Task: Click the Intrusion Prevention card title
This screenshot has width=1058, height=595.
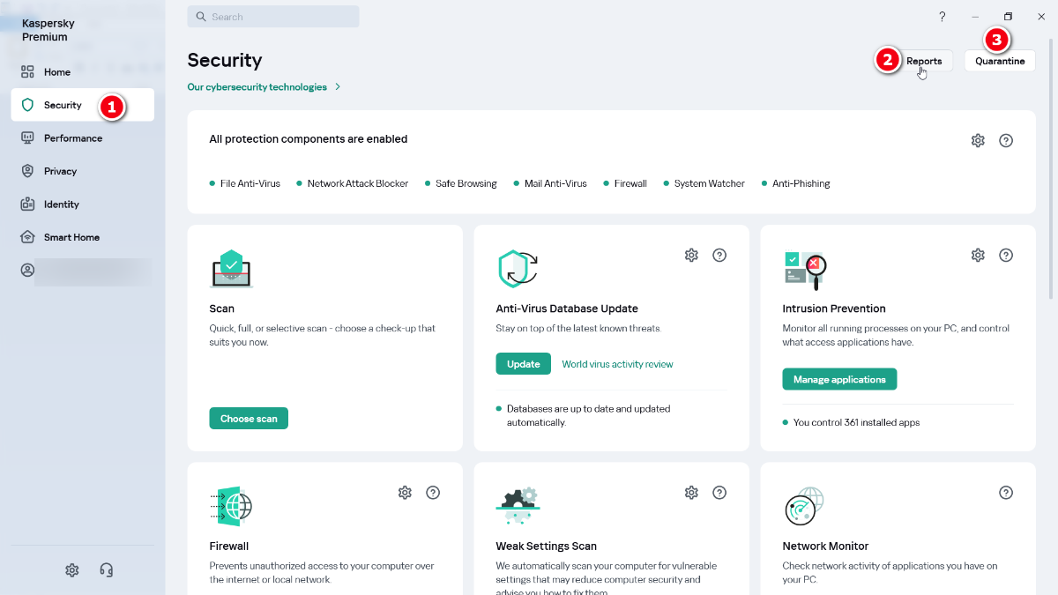Action: [x=834, y=309]
